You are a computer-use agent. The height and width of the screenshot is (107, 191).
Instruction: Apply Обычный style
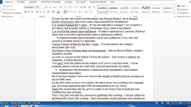[103, 9]
